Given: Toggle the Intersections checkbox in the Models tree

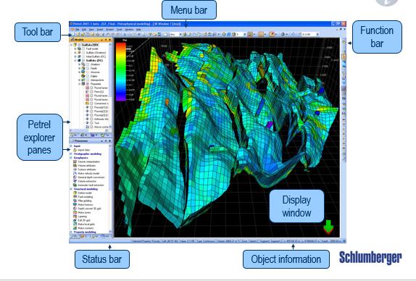Looking at the screenshot, I should coord(88,80).
